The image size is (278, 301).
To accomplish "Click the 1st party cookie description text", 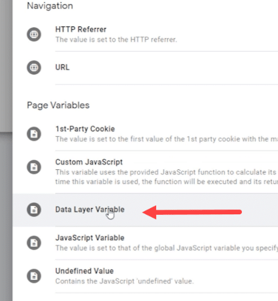I will (x=166, y=139).
